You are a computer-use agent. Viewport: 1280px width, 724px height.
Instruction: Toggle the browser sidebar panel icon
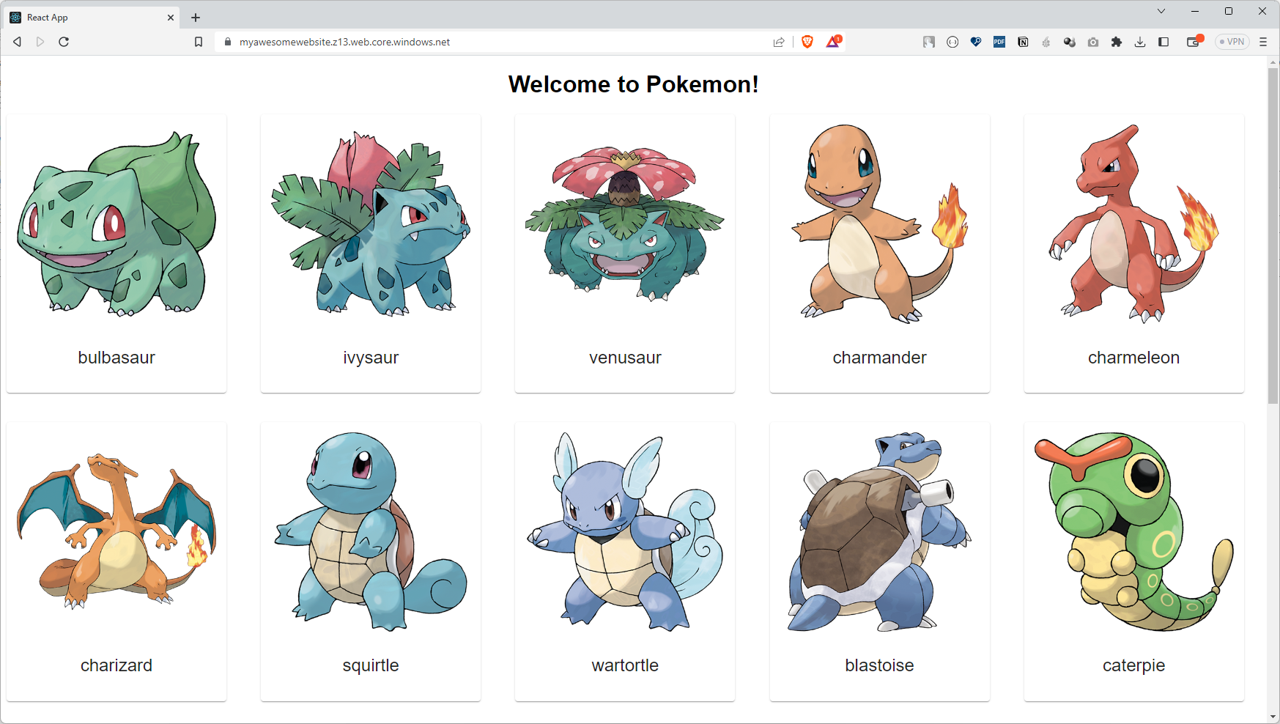coord(1164,42)
